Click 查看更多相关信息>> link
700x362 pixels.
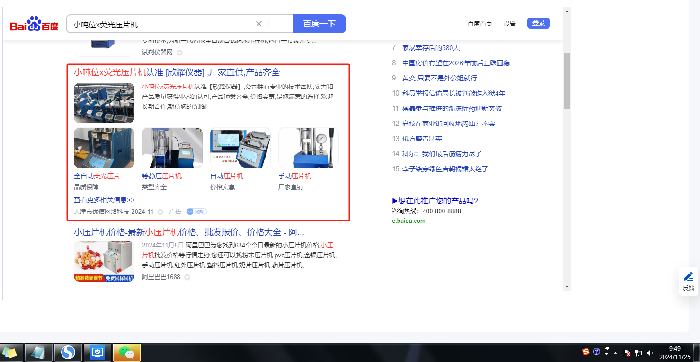[x=104, y=200]
